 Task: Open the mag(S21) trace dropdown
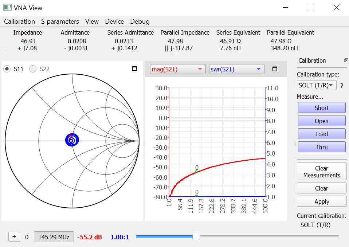point(178,69)
